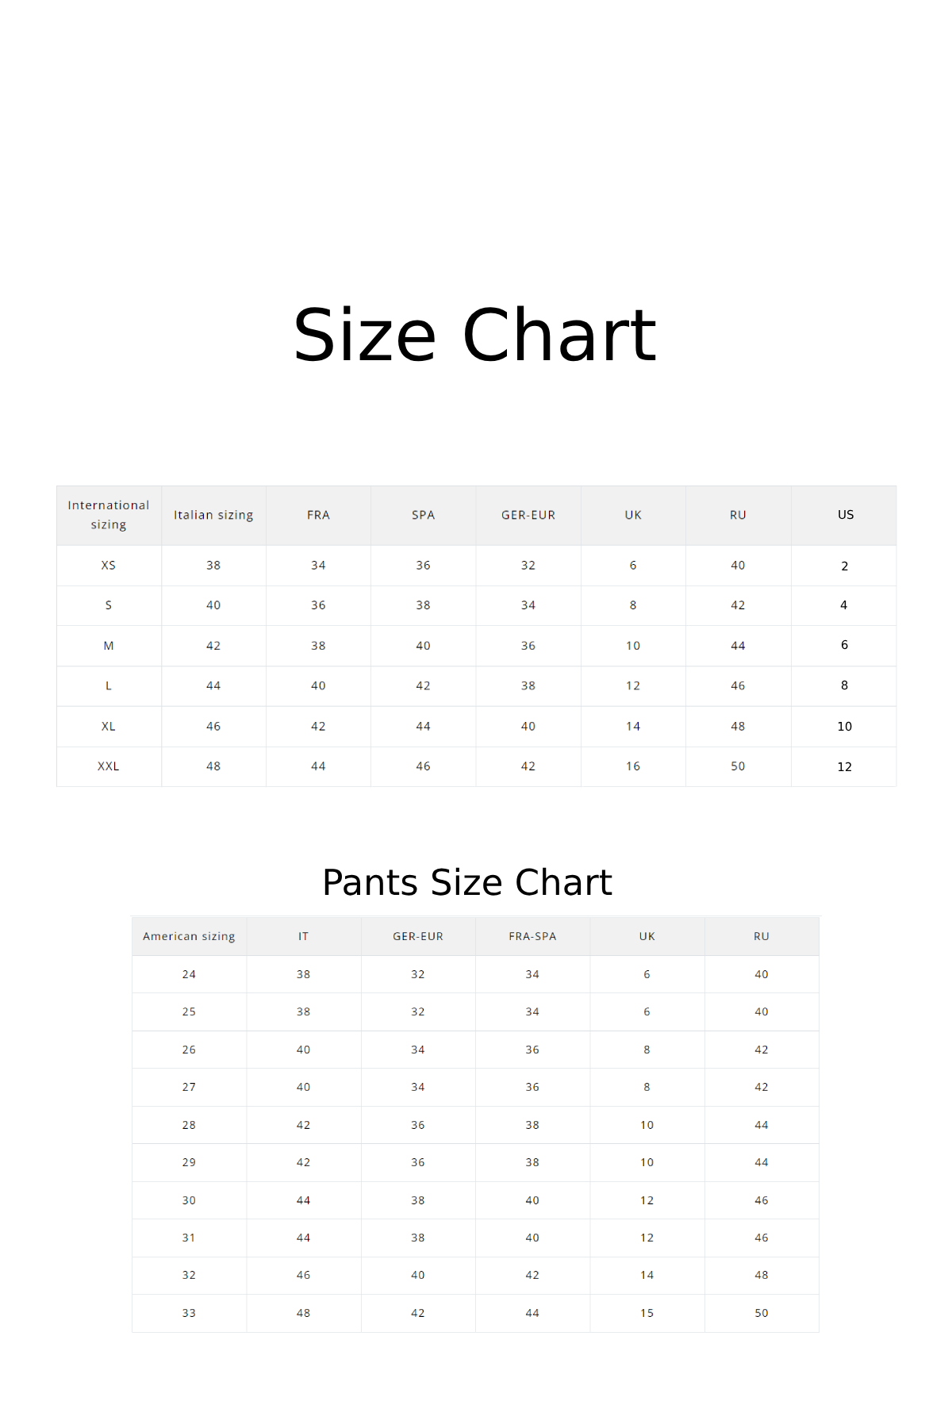The width and height of the screenshot is (952, 1428).
Task: Select the XS row label
Action: pyautogui.click(x=109, y=566)
